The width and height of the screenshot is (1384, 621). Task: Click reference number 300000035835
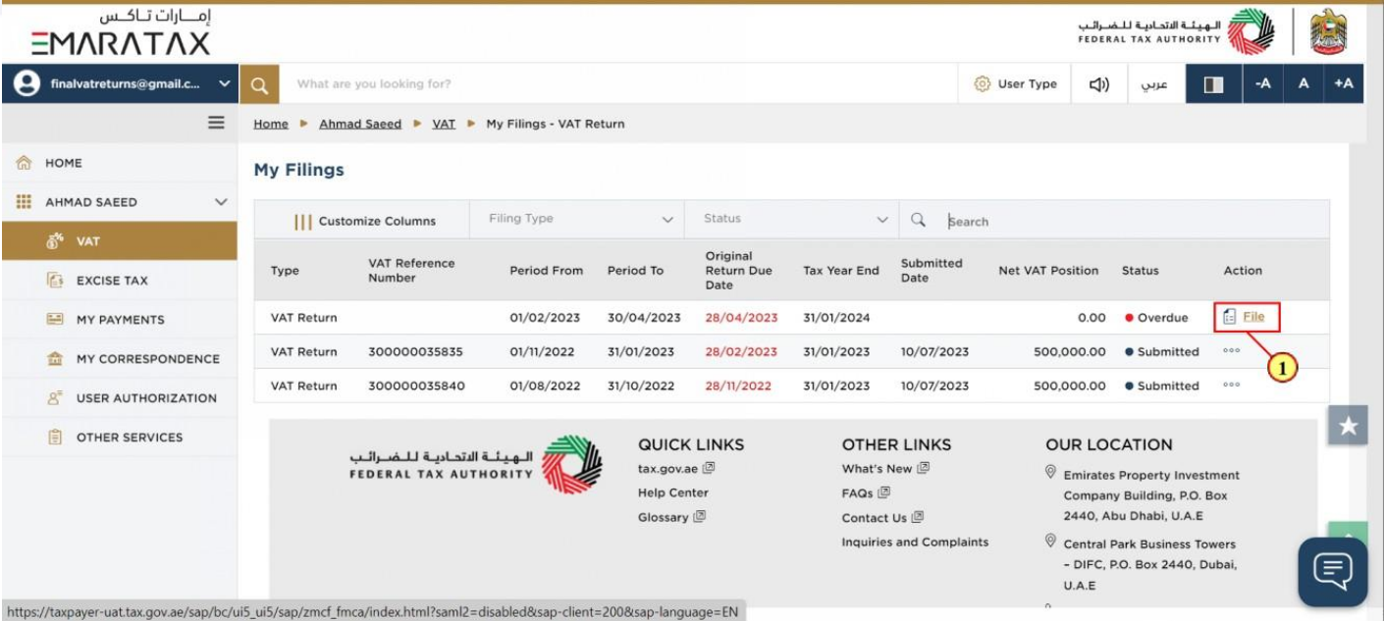click(414, 351)
